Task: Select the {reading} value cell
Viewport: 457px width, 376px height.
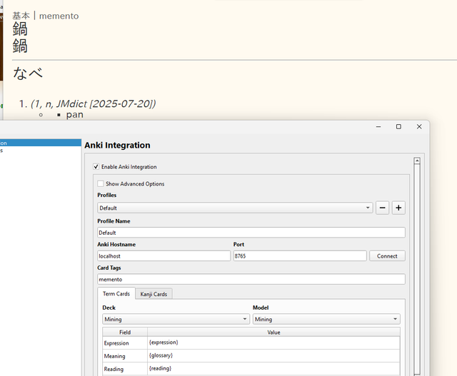Action: tap(273, 369)
